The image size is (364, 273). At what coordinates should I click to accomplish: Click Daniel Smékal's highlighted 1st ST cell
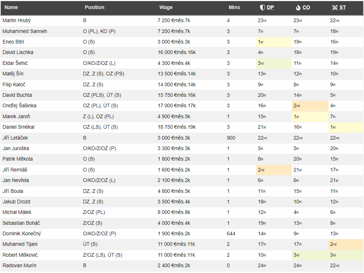345,127
